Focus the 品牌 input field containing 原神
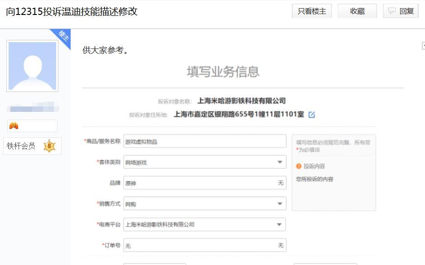This screenshot has width=425, height=265. (205, 183)
